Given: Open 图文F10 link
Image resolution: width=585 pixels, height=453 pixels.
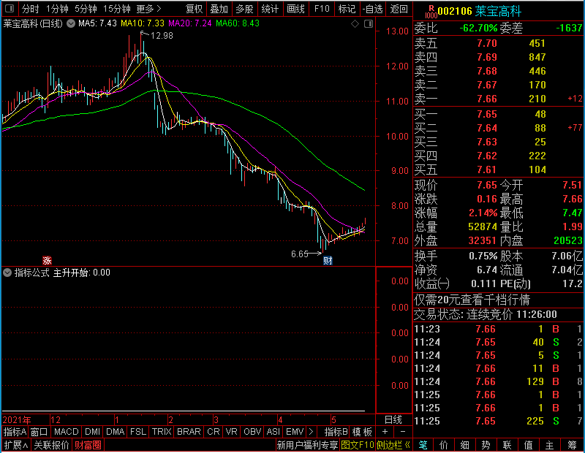Looking at the screenshot, I should point(358,445).
